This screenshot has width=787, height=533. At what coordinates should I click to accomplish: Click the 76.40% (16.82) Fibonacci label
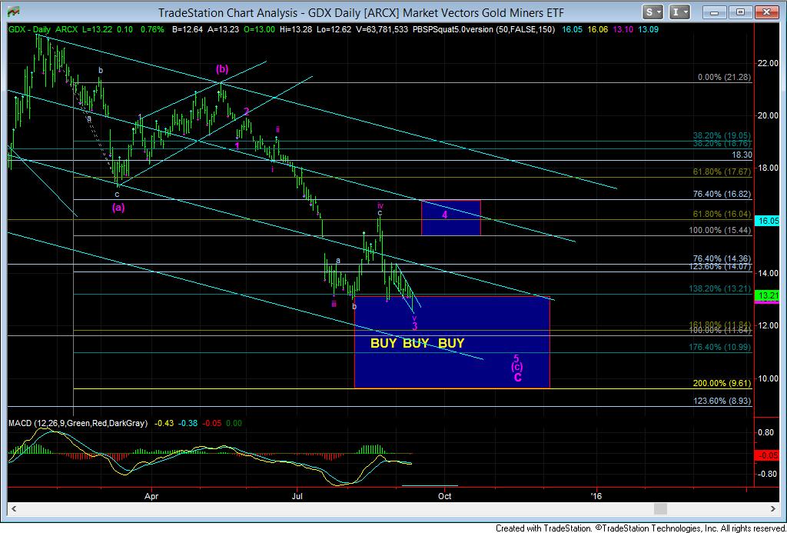click(x=722, y=194)
